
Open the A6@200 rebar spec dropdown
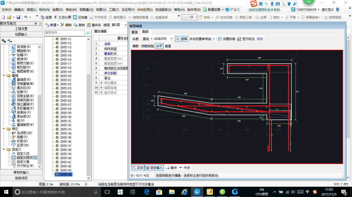(x=172, y=39)
